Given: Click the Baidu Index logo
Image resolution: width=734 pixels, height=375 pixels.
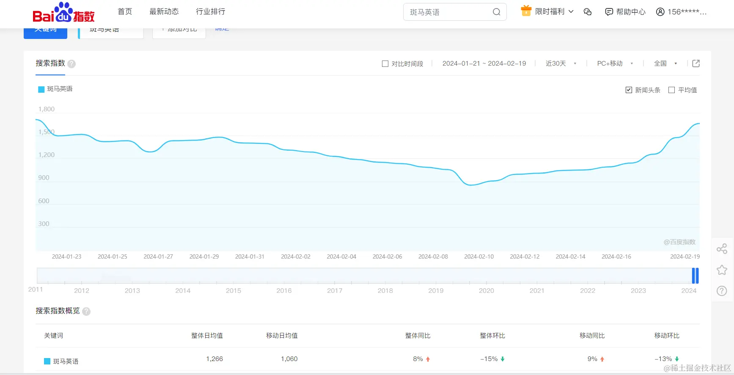Looking at the screenshot, I should click(x=64, y=12).
